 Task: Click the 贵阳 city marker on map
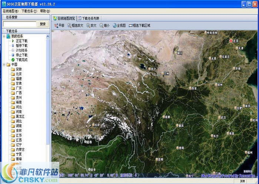(x=177, y=148)
